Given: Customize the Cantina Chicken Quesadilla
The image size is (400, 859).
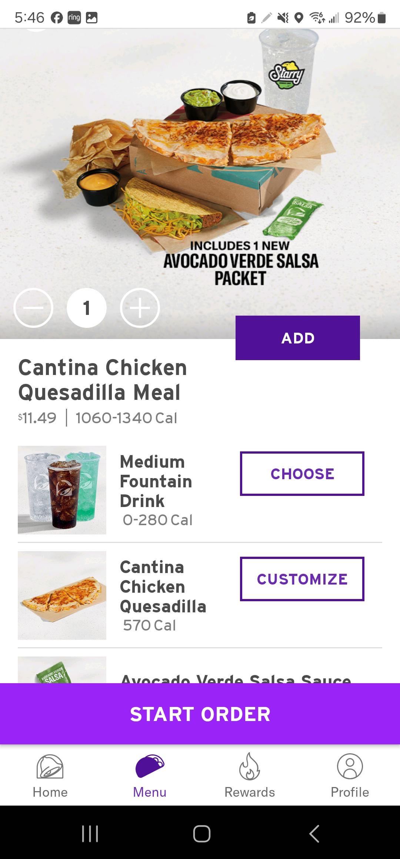Looking at the screenshot, I should [302, 579].
